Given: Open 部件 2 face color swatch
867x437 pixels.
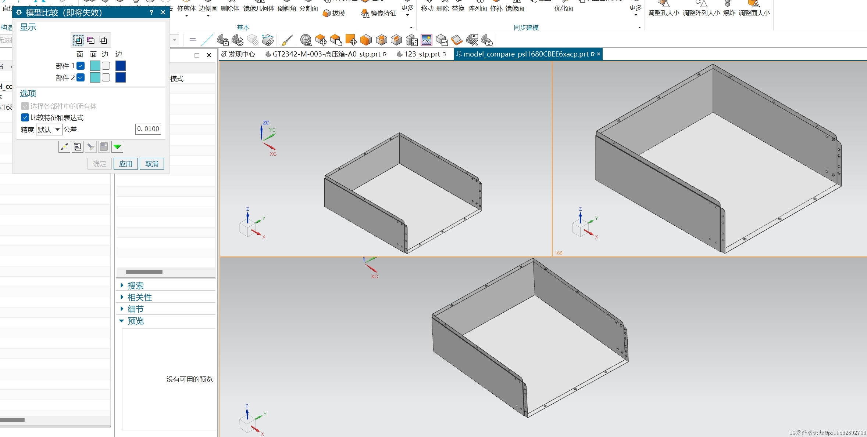Looking at the screenshot, I should pos(95,77).
